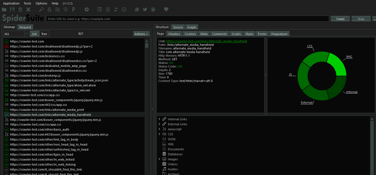376x175 pixels.
Task: Open the ALL filter dropdown
Action: pos(16,34)
